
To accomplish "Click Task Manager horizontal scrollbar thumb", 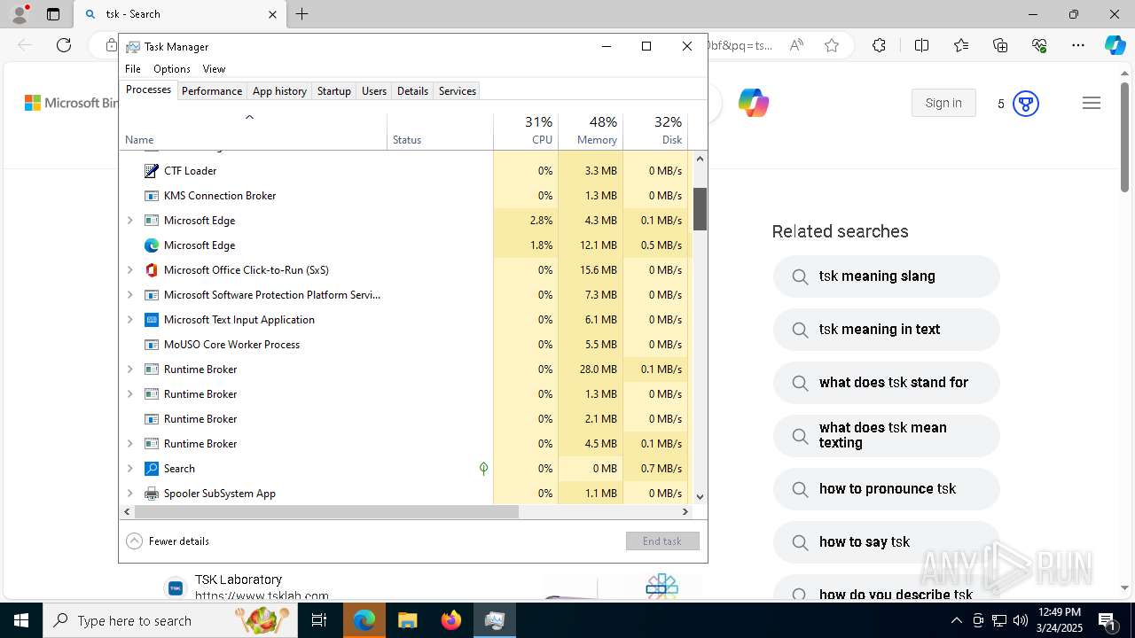I will click(x=326, y=511).
